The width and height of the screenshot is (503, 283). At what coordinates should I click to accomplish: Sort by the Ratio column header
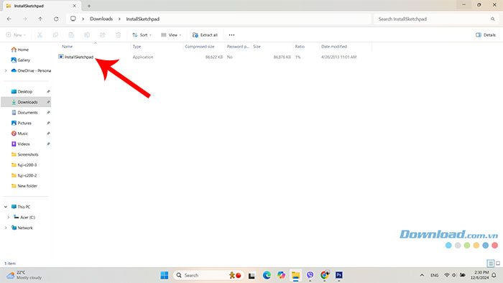pyautogui.click(x=300, y=47)
